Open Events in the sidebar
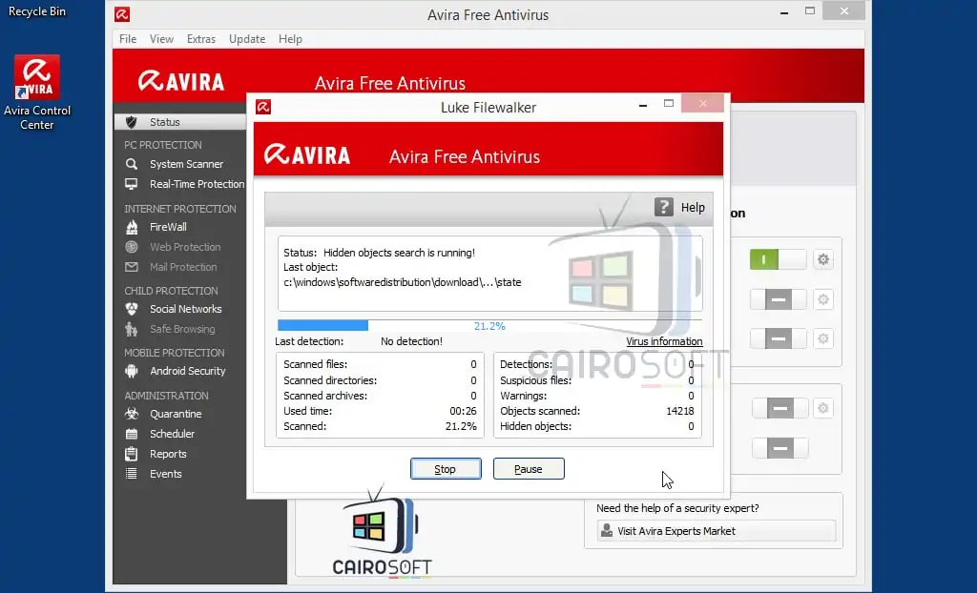Viewport: 977px width, 593px height. click(x=165, y=474)
